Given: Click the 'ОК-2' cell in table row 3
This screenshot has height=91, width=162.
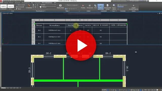Looking at the screenshot, I should (39, 30).
